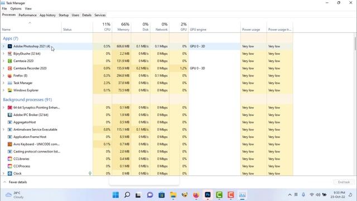Click the Camtasia Recorder 2020 process icon

tap(10, 68)
